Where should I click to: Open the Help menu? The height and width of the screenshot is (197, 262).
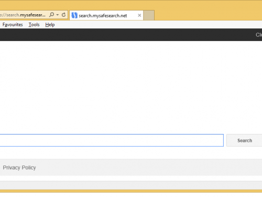point(50,25)
